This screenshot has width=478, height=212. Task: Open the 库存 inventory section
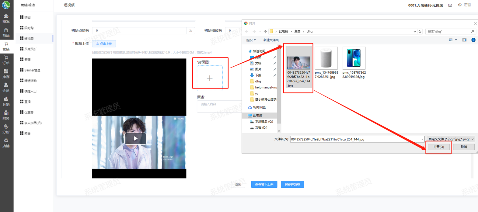(x=6, y=74)
